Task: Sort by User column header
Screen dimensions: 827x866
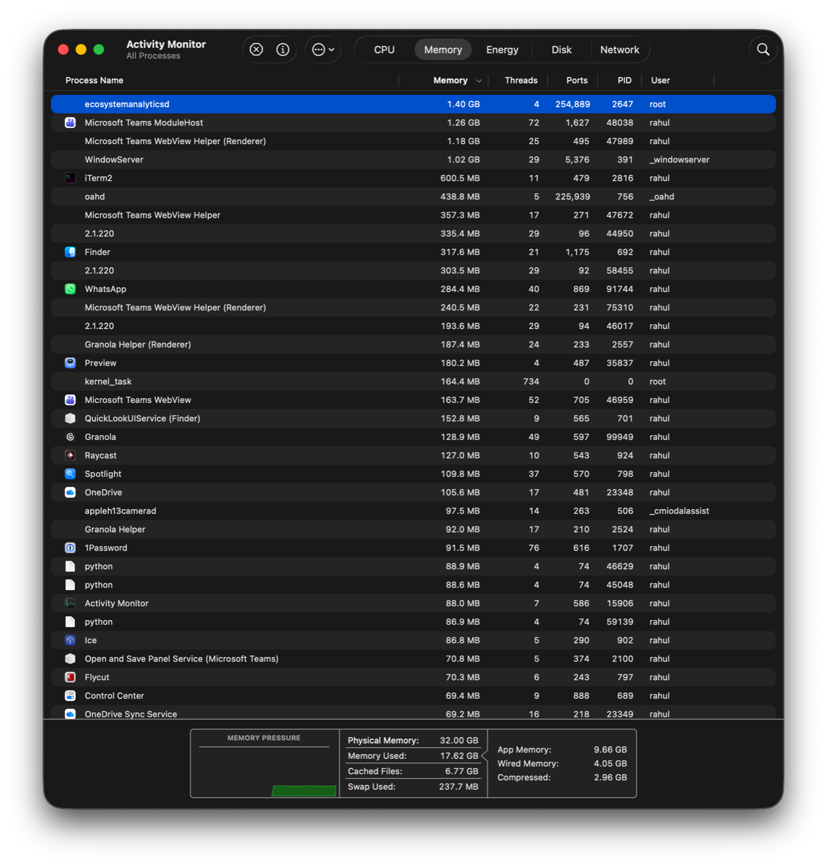Action: [660, 80]
